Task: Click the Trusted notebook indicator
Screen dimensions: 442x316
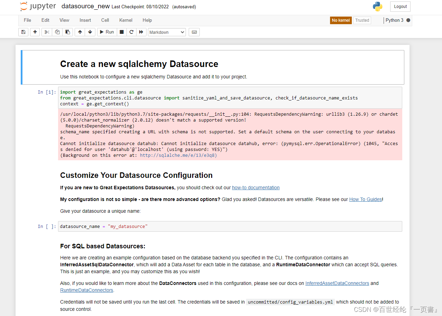Action: click(362, 20)
